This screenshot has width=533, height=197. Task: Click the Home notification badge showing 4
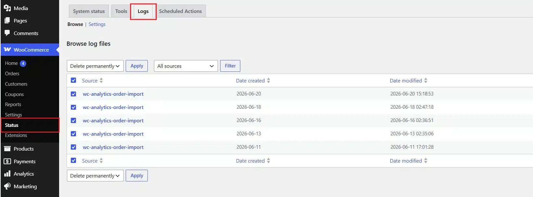23,63
